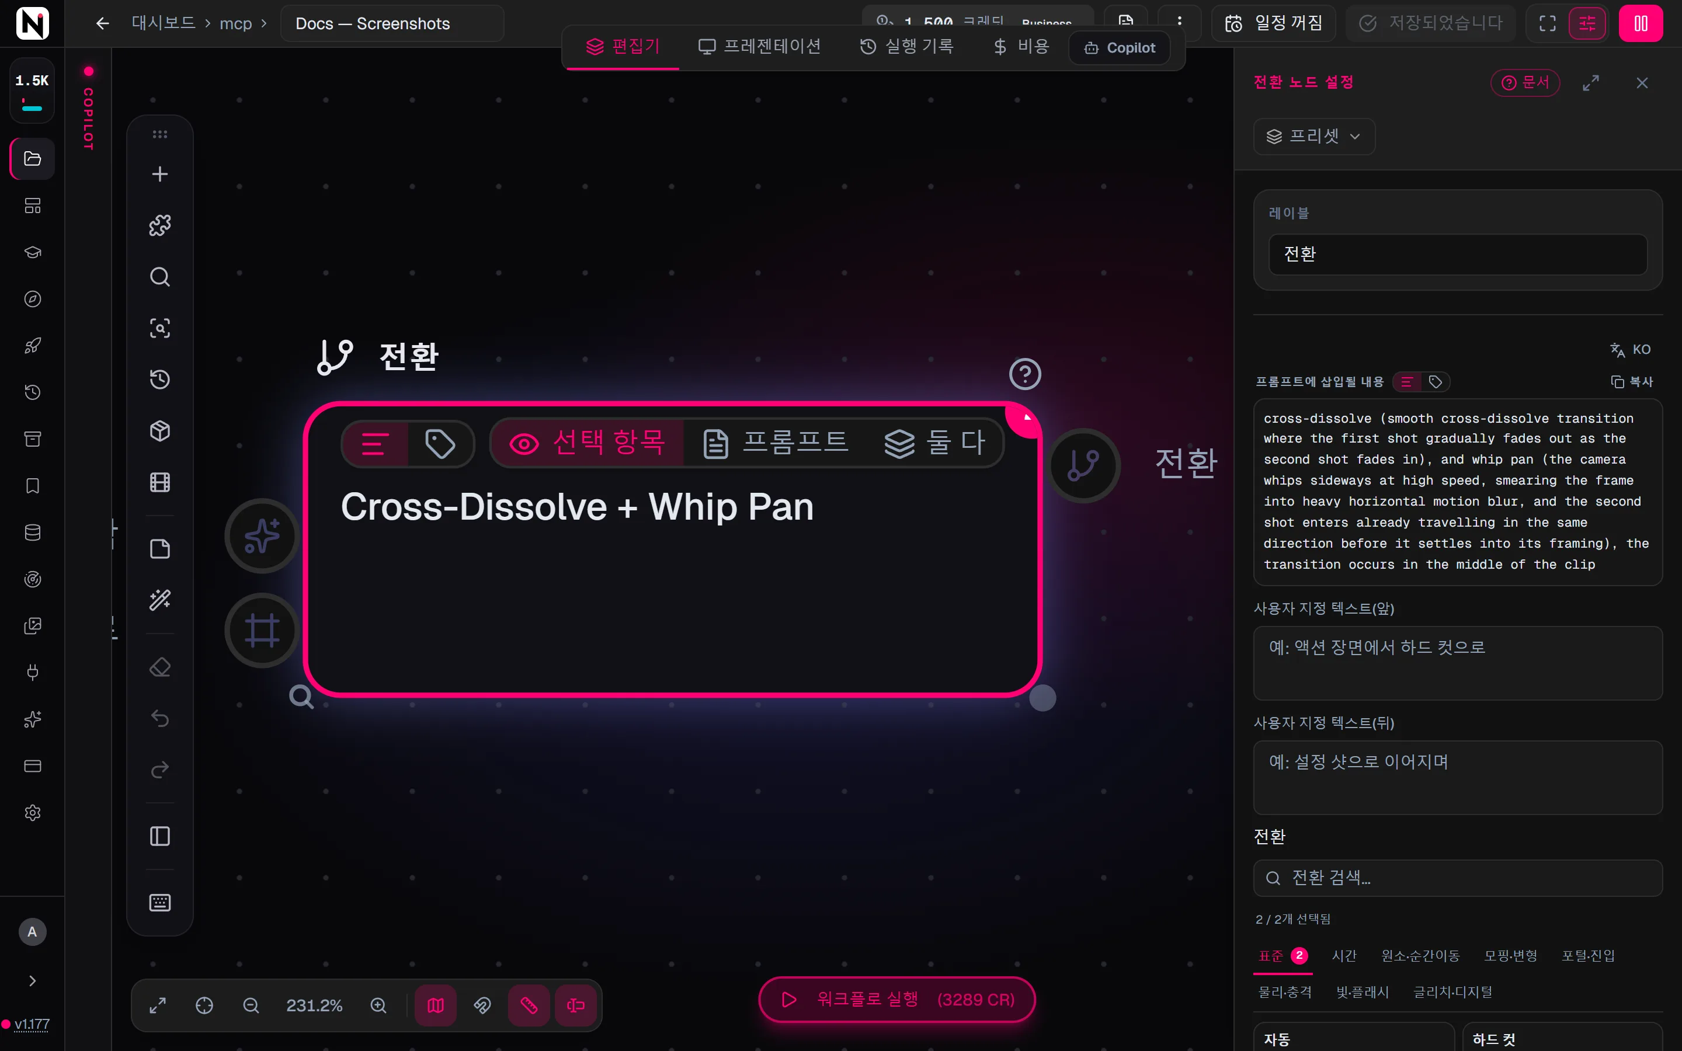Click the 231.2% zoom level value
The height and width of the screenshot is (1051, 1682).
coord(314,1006)
